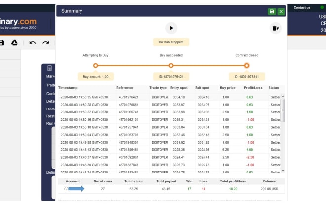
Task: Click the binary.com logo
Action: tap(18, 23)
